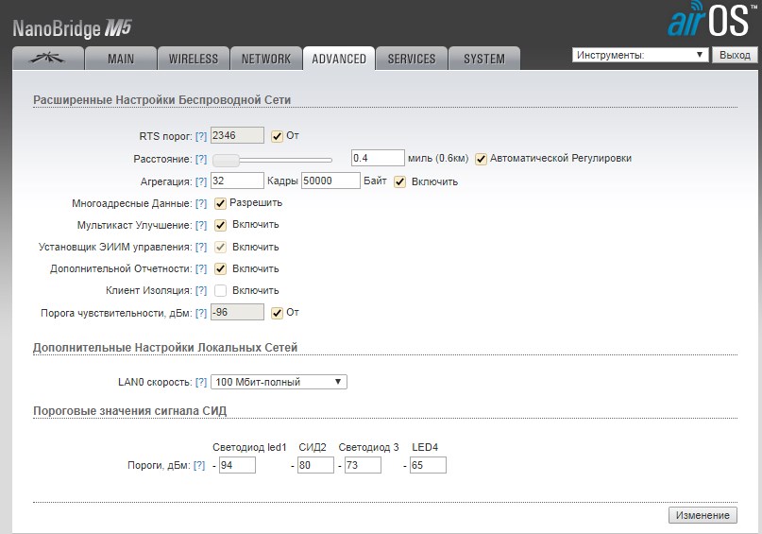This screenshot has height=534, width=762.
Task: Open help for Установщик ЭИИМ управления
Action: [x=201, y=247]
